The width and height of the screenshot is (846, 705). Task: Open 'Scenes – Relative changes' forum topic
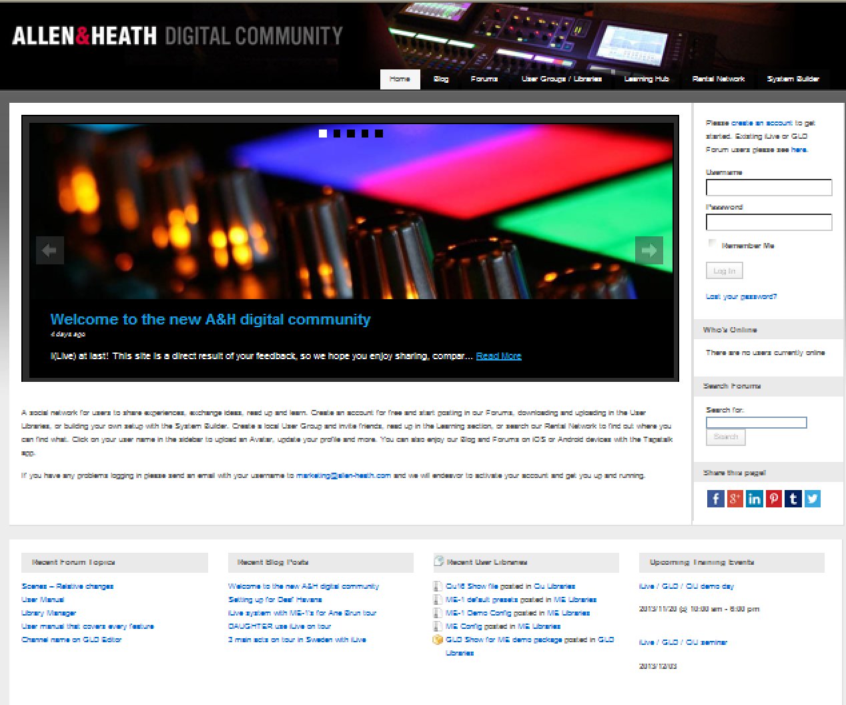point(67,586)
